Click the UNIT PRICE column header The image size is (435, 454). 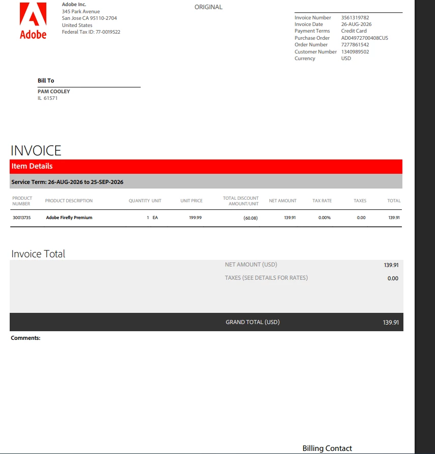192,201
